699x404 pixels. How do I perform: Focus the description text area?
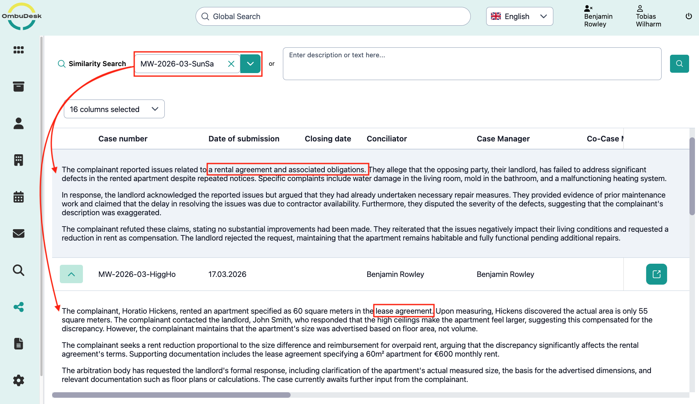click(x=472, y=64)
